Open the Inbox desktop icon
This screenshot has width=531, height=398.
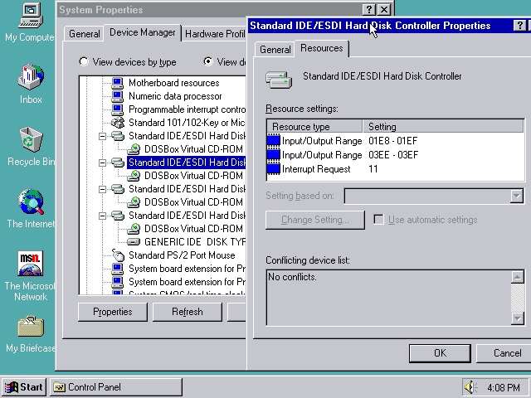pos(31,79)
